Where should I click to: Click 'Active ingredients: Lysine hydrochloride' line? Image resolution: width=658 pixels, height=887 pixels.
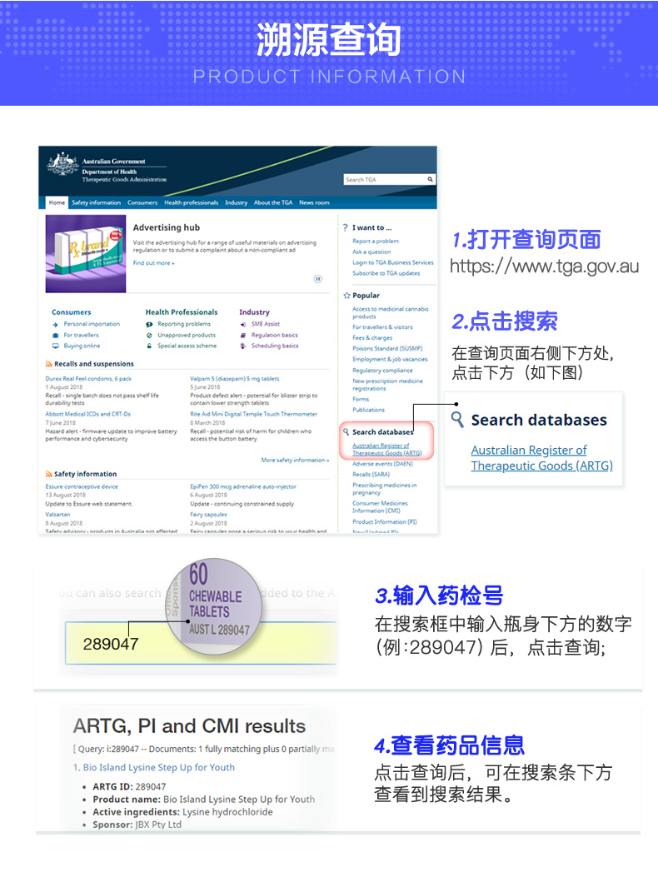coord(182,812)
